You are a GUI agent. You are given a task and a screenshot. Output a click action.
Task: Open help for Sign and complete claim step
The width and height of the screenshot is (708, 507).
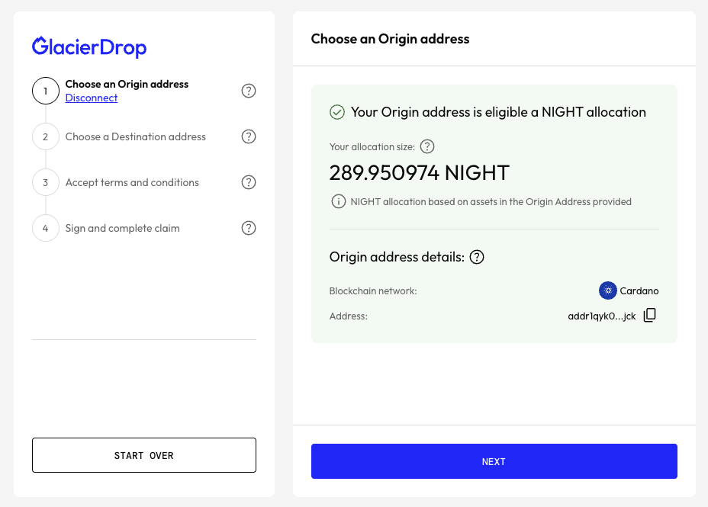pos(249,228)
